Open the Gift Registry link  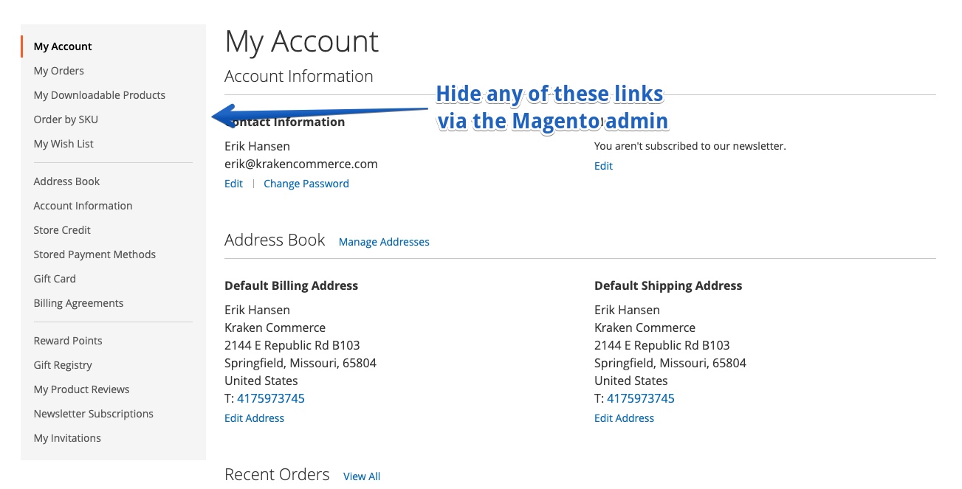pos(63,365)
